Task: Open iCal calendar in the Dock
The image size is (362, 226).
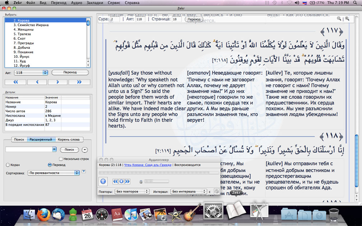Action: click(x=87, y=215)
